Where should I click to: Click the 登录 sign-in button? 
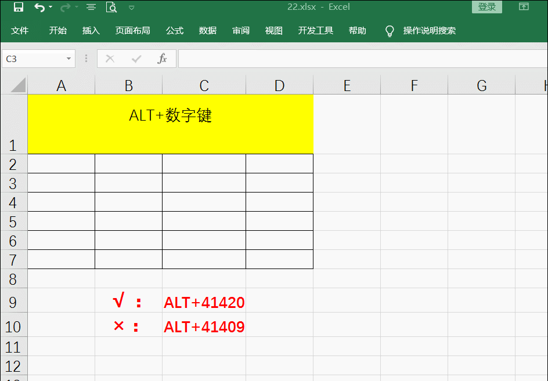(487, 6)
